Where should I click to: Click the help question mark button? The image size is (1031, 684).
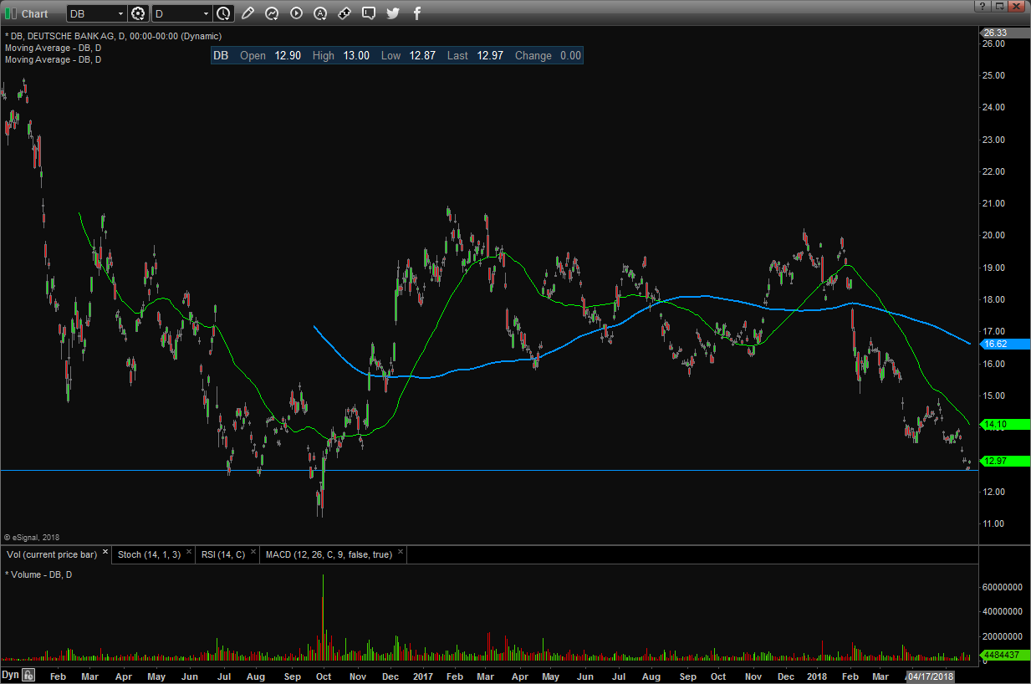(x=982, y=6)
